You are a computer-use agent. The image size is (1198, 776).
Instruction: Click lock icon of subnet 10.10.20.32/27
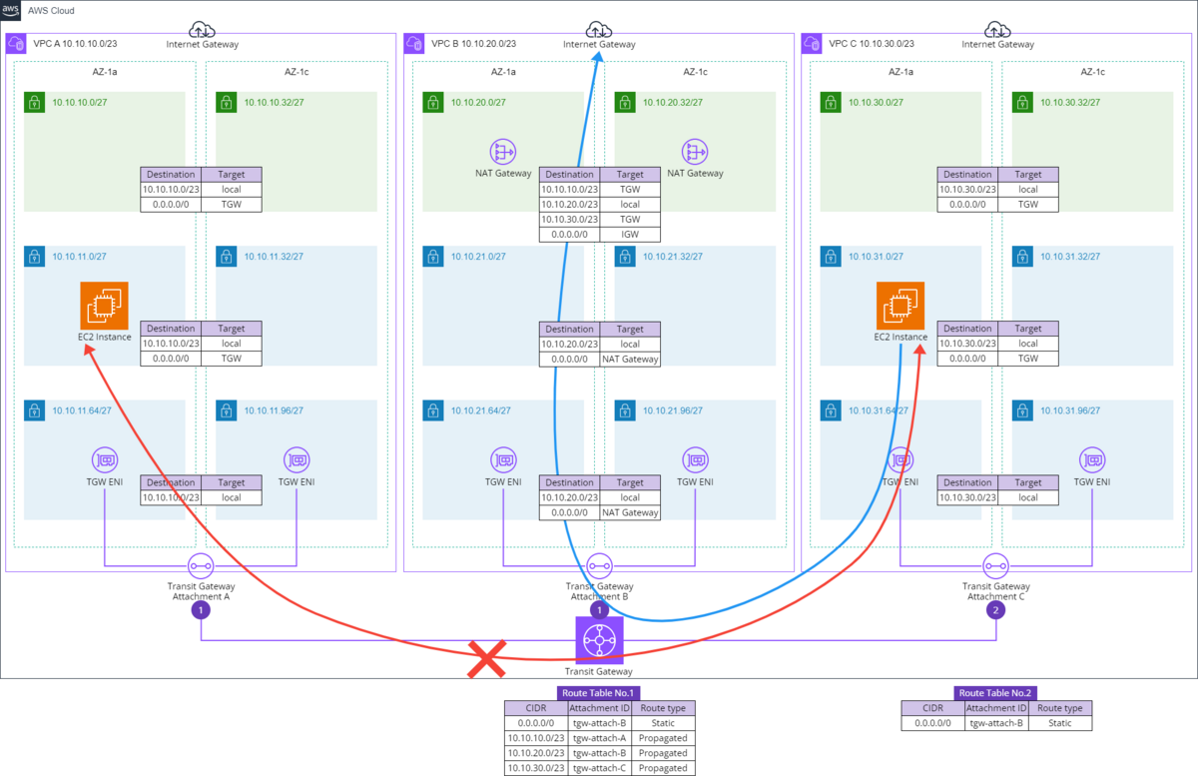624,102
